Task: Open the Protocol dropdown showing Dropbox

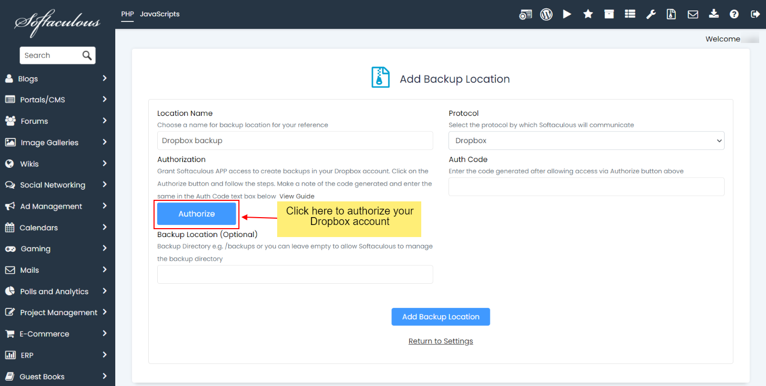Action: pyautogui.click(x=586, y=141)
